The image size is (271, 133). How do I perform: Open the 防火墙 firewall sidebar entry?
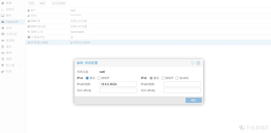pos(13,65)
